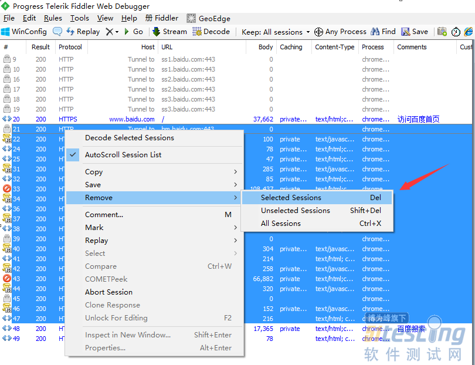The image size is (475, 365).
Task: Click the lock icon of session 16
Action: click(x=6, y=79)
